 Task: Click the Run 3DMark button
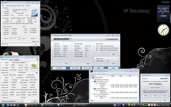pyautogui.click(x=59, y=68)
